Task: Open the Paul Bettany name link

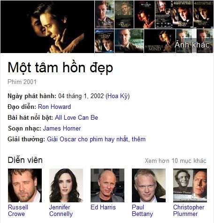Action: coord(142,210)
